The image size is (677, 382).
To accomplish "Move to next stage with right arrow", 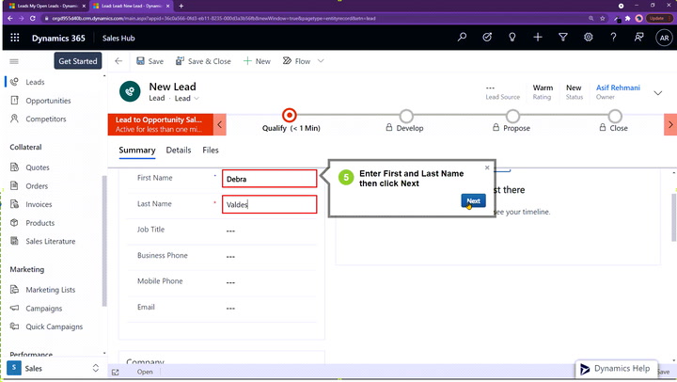I will click(x=670, y=125).
